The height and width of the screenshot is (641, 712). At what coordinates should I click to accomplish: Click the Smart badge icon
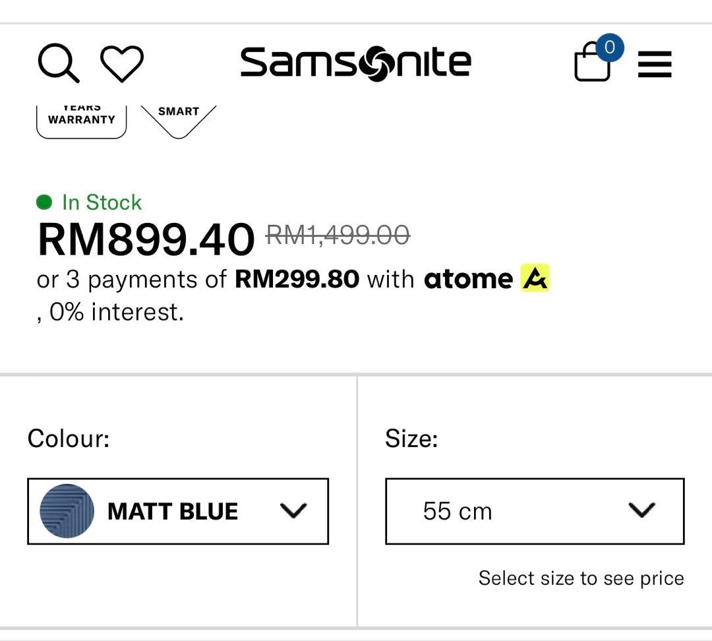(179, 119)
